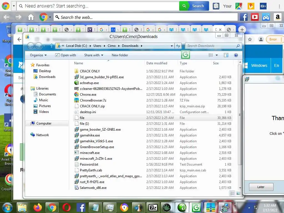
Task: Open the view options dropdown arrow
Action: point(217,55)
